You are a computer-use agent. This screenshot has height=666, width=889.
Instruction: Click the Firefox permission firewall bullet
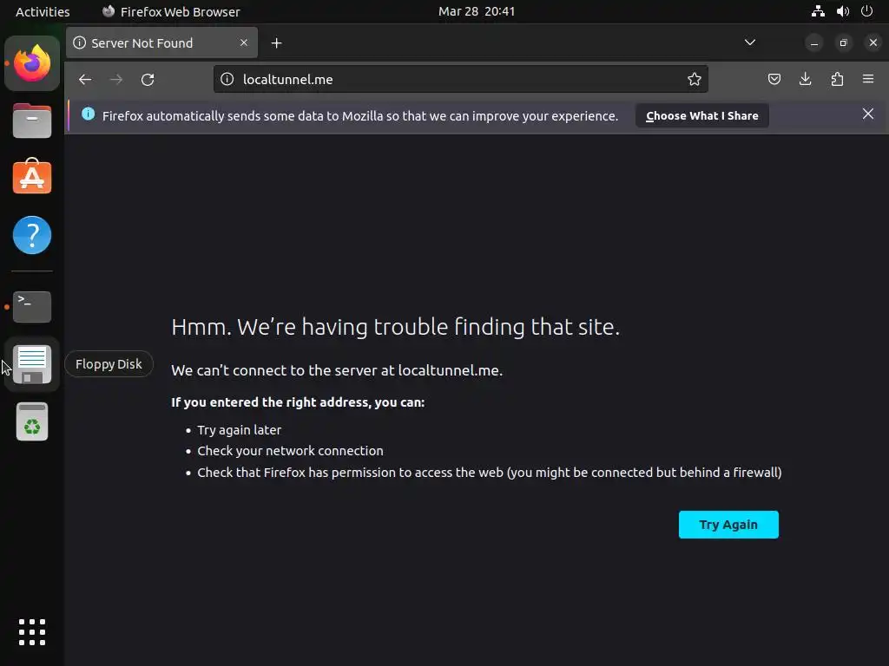[x=490, y=473]
